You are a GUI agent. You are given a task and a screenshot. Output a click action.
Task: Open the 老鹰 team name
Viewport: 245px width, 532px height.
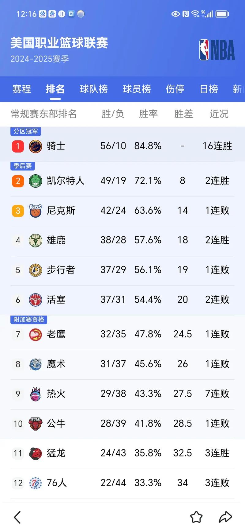tap(56, 334)
